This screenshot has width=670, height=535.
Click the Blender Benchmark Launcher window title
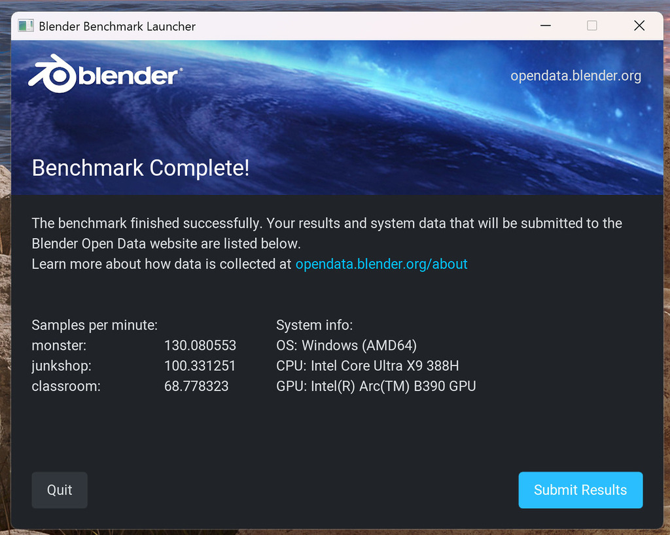tap(116, 26)
